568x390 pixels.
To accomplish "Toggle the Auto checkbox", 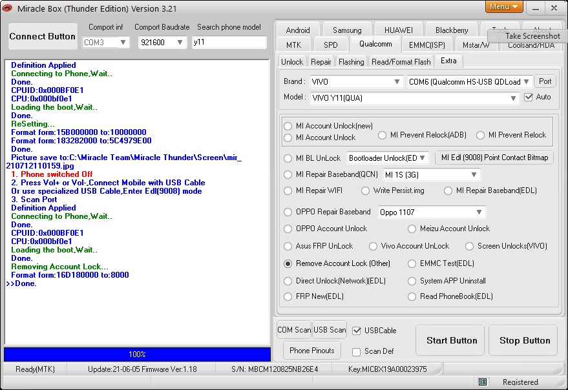I will (x=529, y=97).
